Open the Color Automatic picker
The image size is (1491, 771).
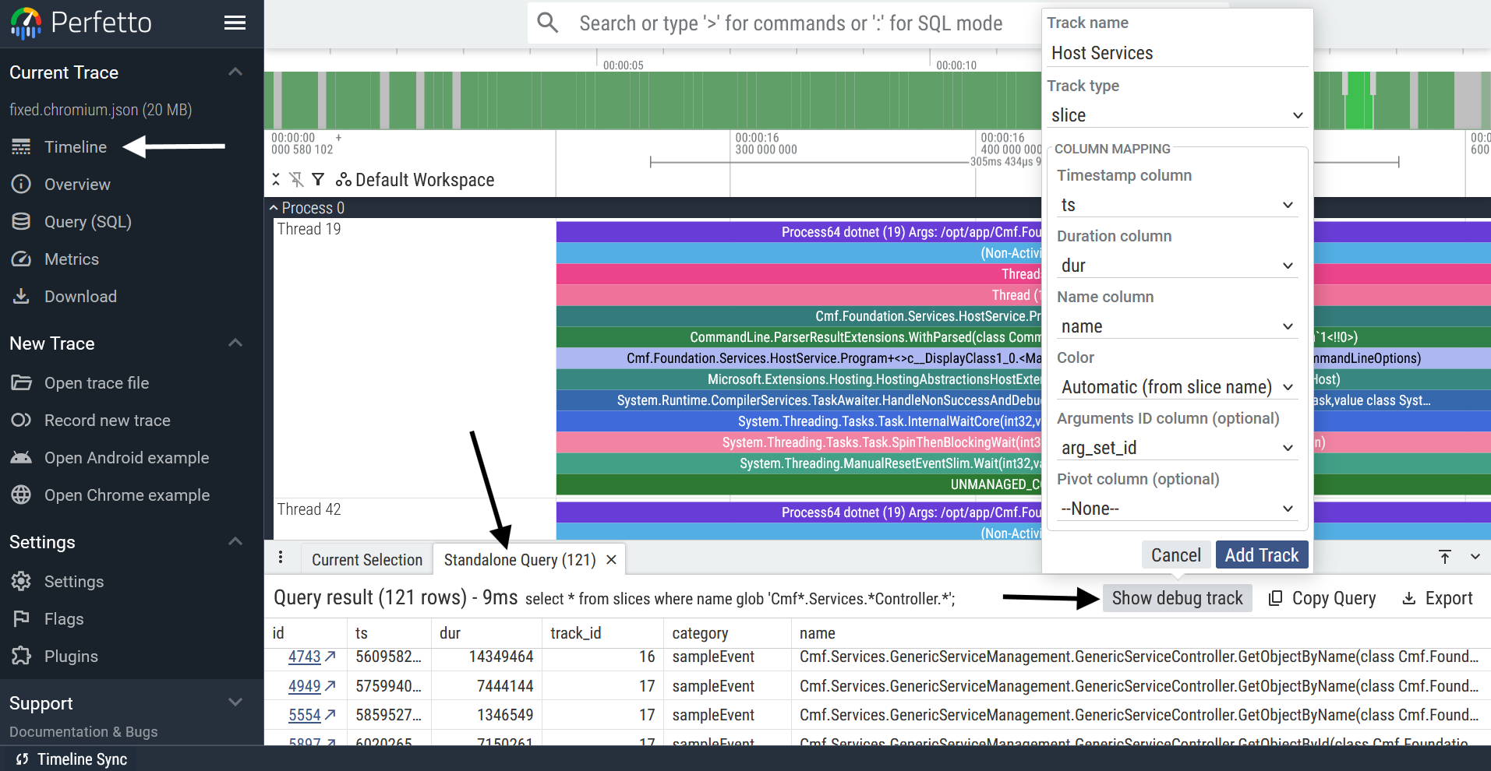(x=1175, y=386)
